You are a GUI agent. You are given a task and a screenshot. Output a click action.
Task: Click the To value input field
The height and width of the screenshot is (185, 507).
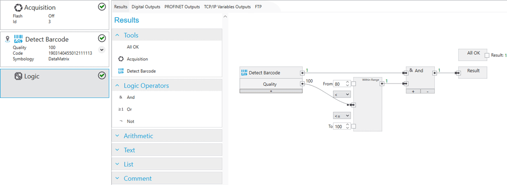coord(338,126)
